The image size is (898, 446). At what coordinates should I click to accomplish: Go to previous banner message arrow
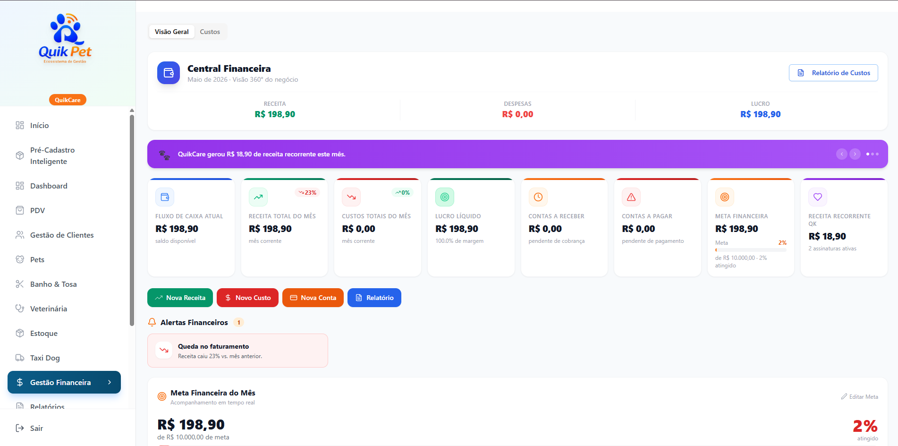coord(842,154)
